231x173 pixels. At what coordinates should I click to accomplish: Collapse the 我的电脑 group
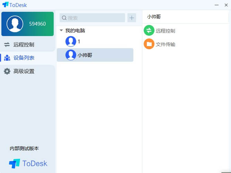tap(61, 31)
